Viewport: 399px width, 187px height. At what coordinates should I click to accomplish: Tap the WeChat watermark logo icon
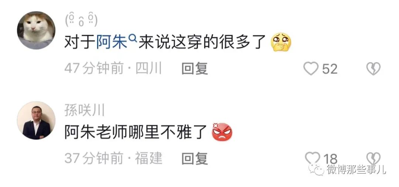(x=316, y=169)
